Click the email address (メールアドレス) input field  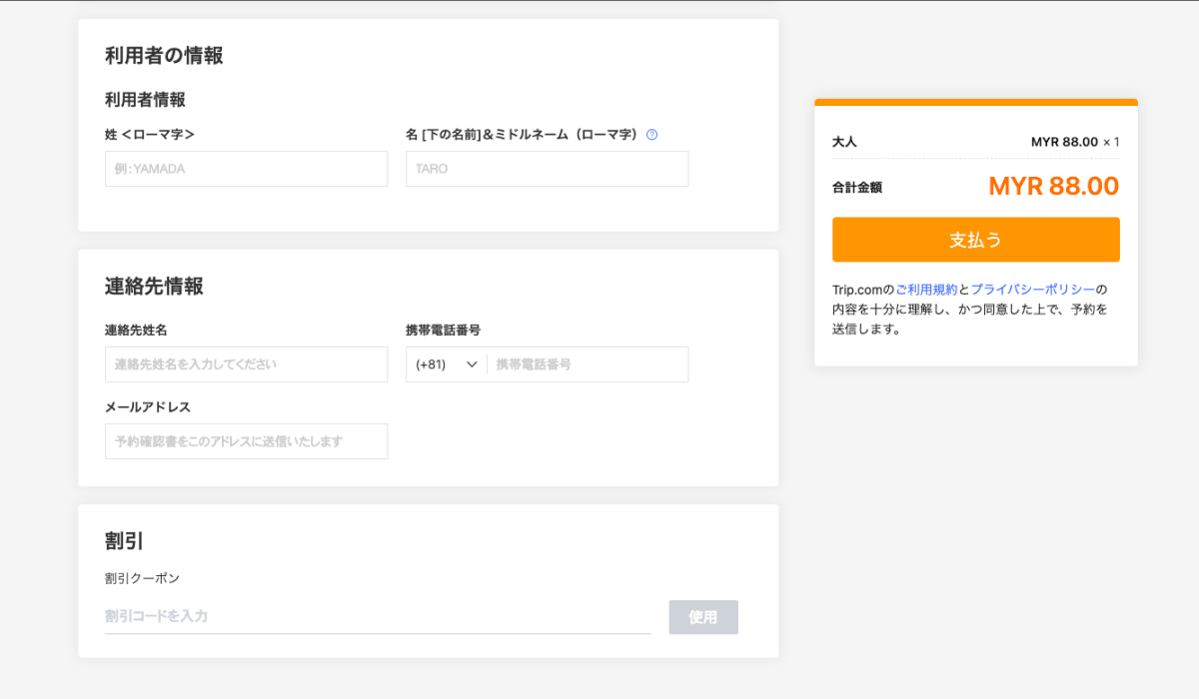246,441
